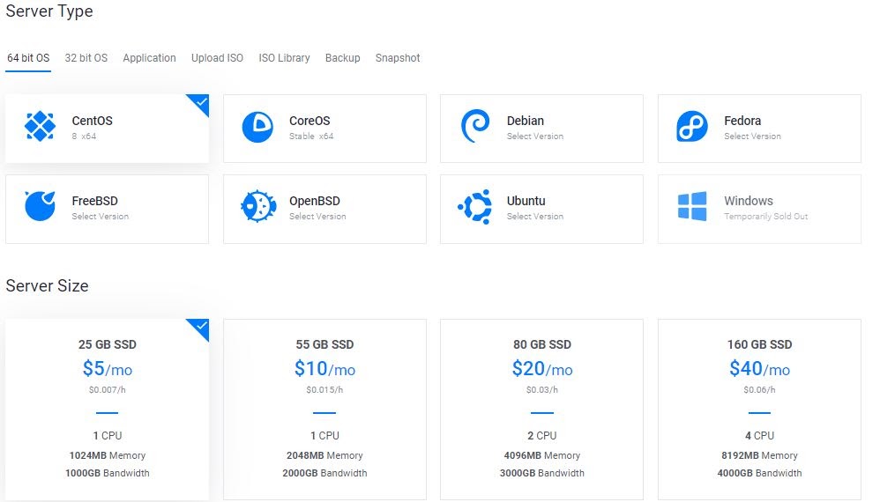Choose the 80 GB SSD $20/mo plan
The width and height of the screenshot is (880, 502).
(x=541, y=410)
